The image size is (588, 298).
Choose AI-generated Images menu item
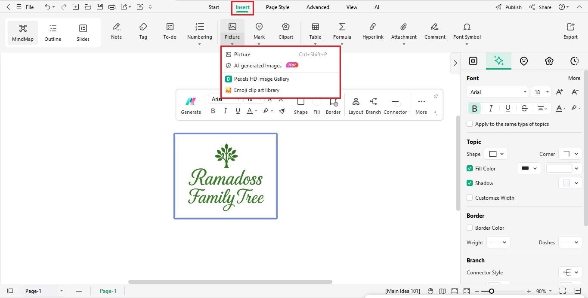[281, 66]
